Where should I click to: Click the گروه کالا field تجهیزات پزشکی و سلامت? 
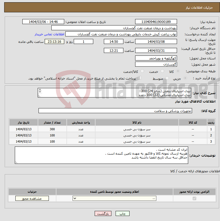(115, 111)
